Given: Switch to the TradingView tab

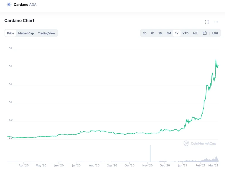Looking at the screenshot, I should [x=46, y=33].
